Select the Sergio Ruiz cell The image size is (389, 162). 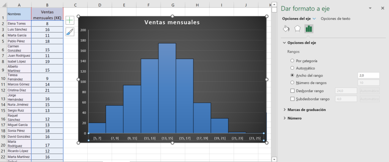pyautogui.click(x=19, y=110)
